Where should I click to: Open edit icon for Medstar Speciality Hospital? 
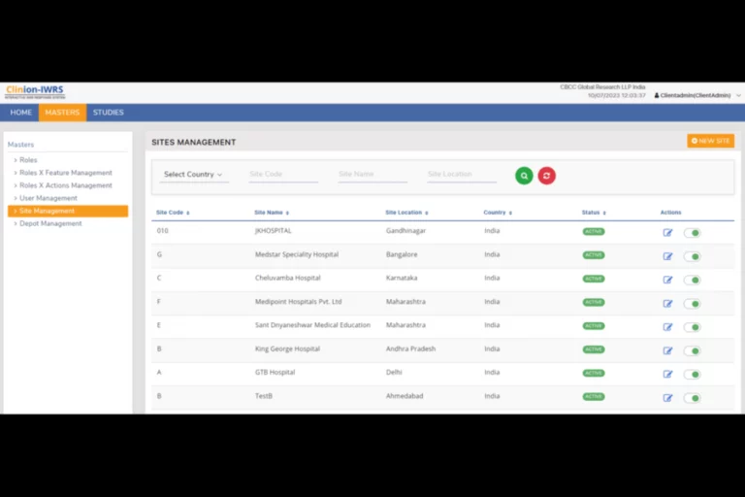click(667, 256)
